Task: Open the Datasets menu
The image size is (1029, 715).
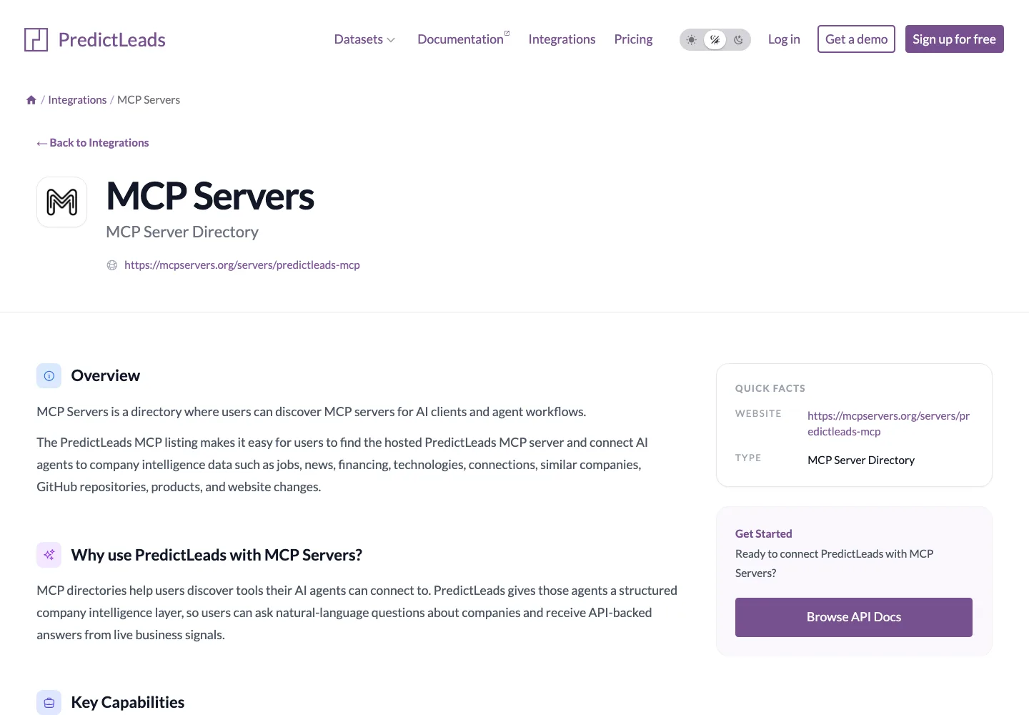Action: pos(364,39)
